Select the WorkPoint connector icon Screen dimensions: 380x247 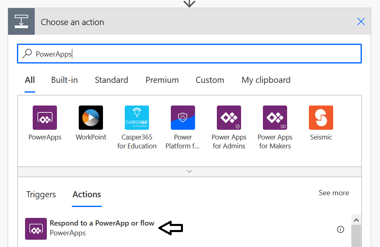pos(90,118)
